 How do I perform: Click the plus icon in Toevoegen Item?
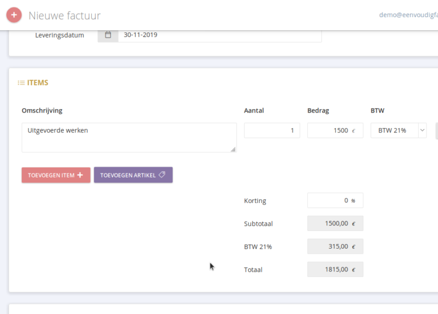[x=80, y=175]
